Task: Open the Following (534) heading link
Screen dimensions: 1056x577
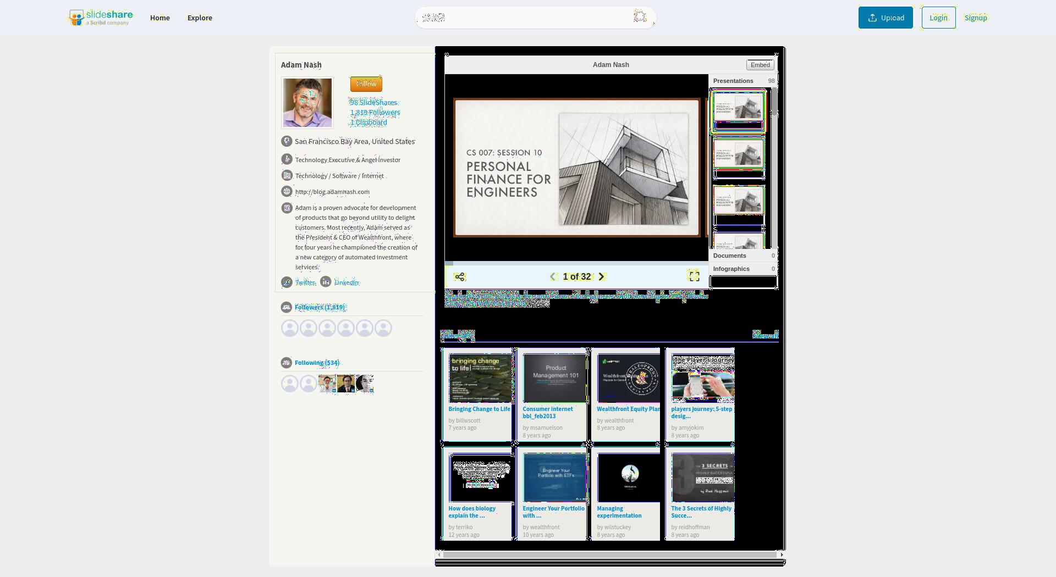Action: pos(317,363)
